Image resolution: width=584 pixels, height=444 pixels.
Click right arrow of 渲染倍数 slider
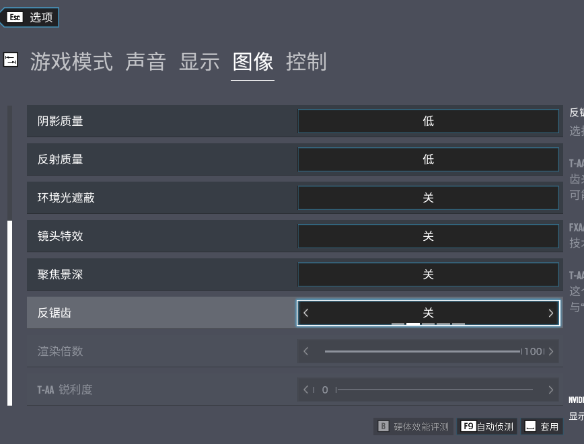[x=550, y=351]
